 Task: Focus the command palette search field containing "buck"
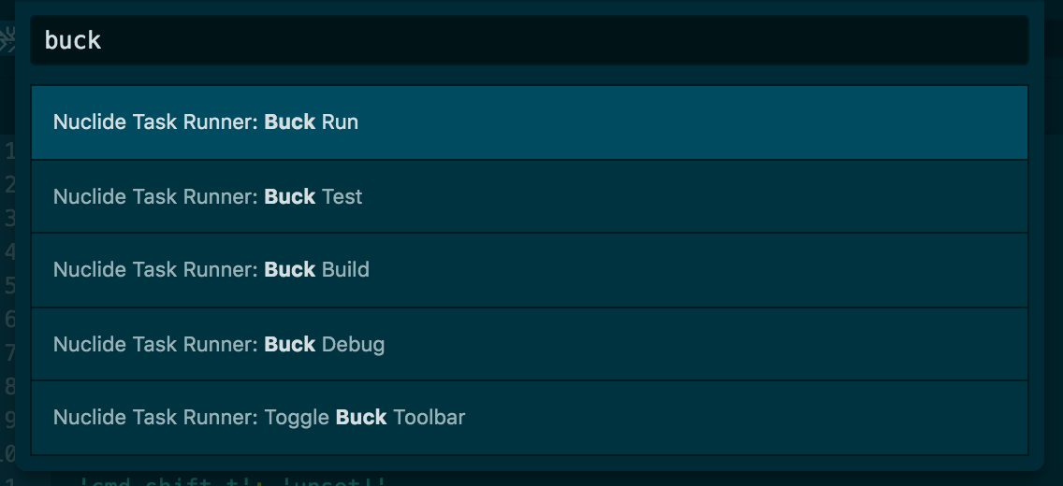[x=530, y=40]
